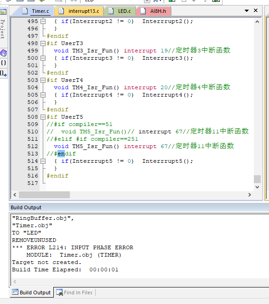The width and height of the screenshot is (269, 304).
Task: Place cursor on void TM4_Isr_Fun() line 504
Action: click(142, 87)
